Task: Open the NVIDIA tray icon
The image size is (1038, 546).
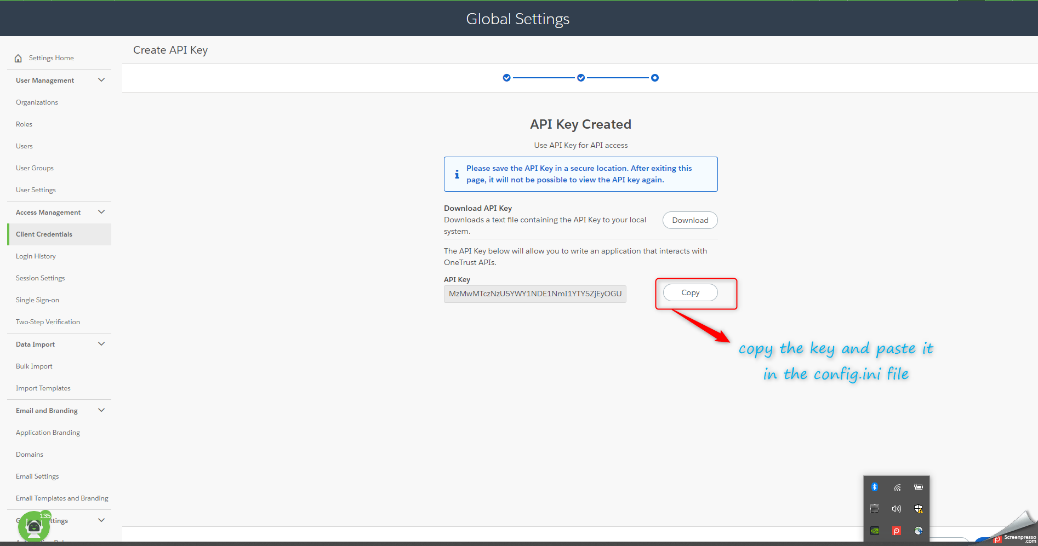Action: (875, 531)
